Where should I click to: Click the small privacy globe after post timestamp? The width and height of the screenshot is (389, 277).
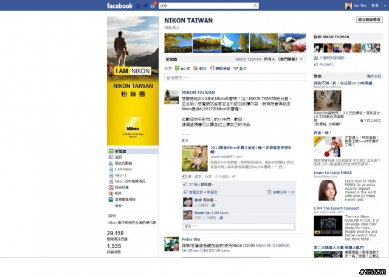coord(233,176)
